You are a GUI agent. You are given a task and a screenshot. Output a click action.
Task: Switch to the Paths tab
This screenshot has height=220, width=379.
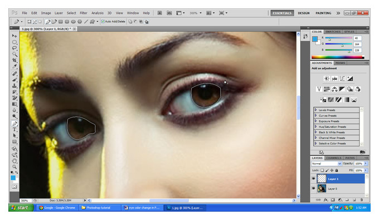350,158
